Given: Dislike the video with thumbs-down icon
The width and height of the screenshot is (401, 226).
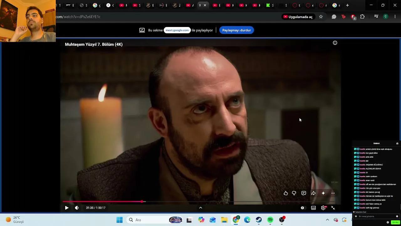Looking at the screenshot, I should [294, 193].
